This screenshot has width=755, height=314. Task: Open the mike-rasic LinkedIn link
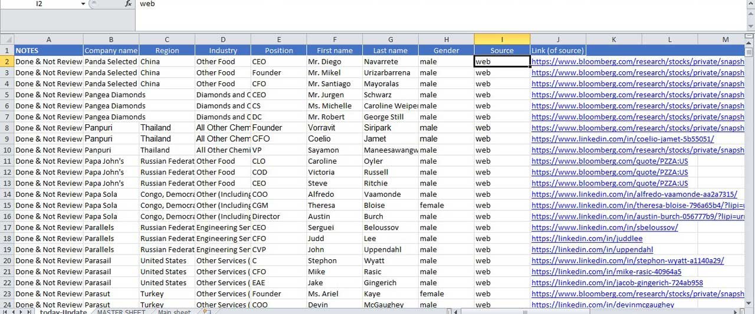point(606,272)
